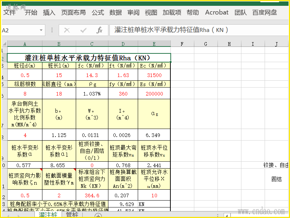290x218 pixels.
Task: Switch to the 公式 tab
Action: tap(98, 12)
